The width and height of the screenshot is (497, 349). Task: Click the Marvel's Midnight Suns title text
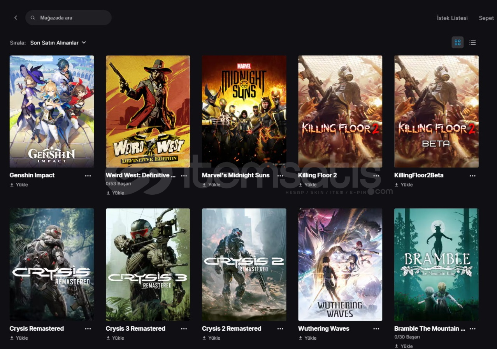pyautogui.click(x=235, y=175)
